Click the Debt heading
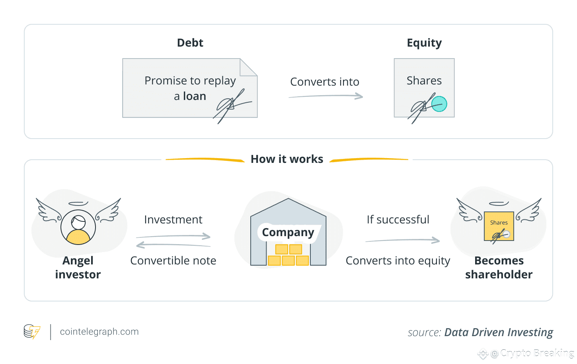Image resolution: width=577 pixels, height=364 pixels. click(x=190, y=43)
